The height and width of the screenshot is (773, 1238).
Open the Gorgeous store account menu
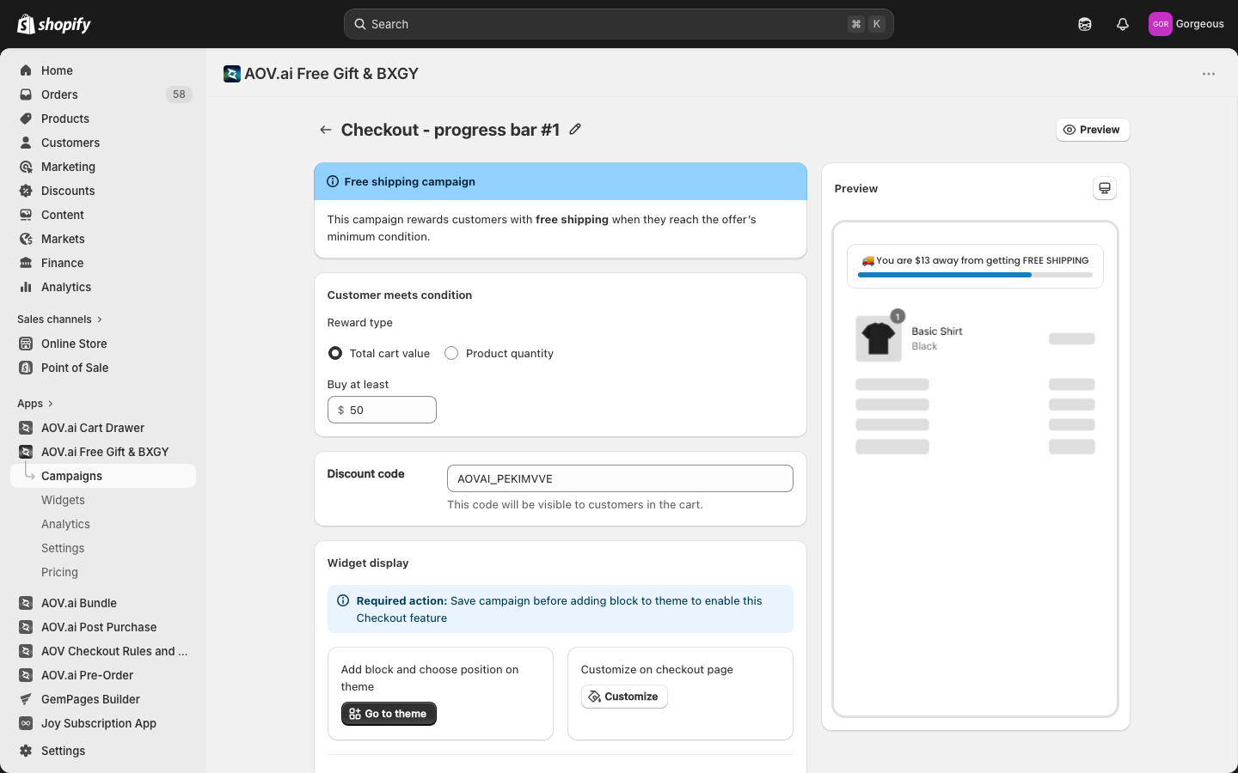pyautogui.click(x=1186, y=24)
